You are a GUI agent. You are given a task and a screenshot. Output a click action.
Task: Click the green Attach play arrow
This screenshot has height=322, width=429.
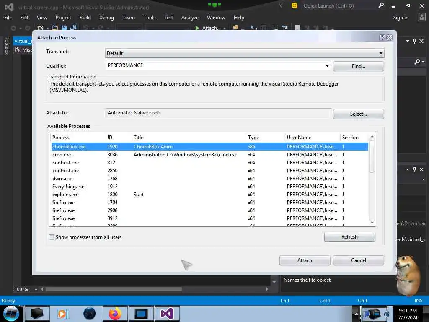coord(197,28)
